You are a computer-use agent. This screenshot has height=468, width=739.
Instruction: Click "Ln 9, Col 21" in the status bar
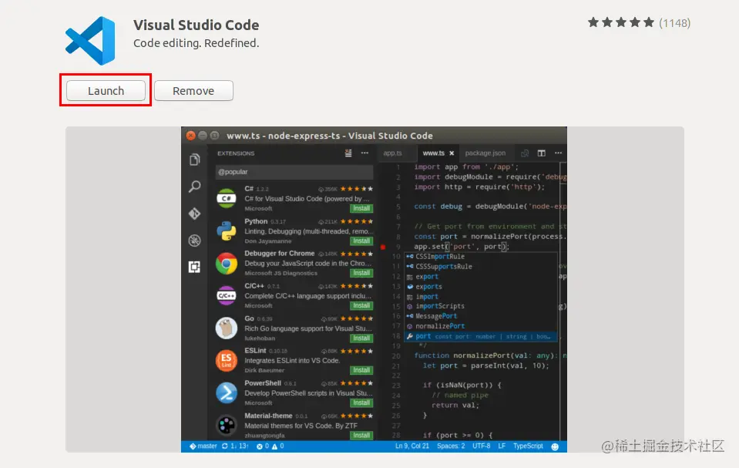[x=412, y=446]
